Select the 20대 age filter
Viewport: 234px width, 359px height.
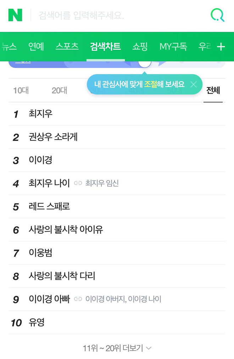coord(60,90)
